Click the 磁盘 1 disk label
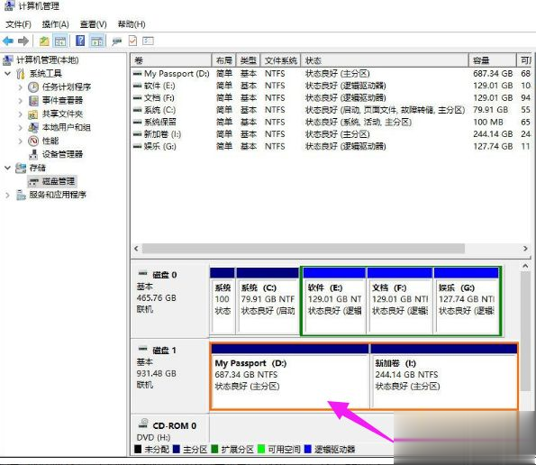The height and width of the screenshot is (465, 536). [165, 351]
